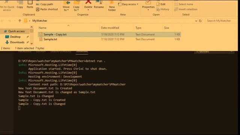Choose Copy path in Clipboard group

pos(45,4)
